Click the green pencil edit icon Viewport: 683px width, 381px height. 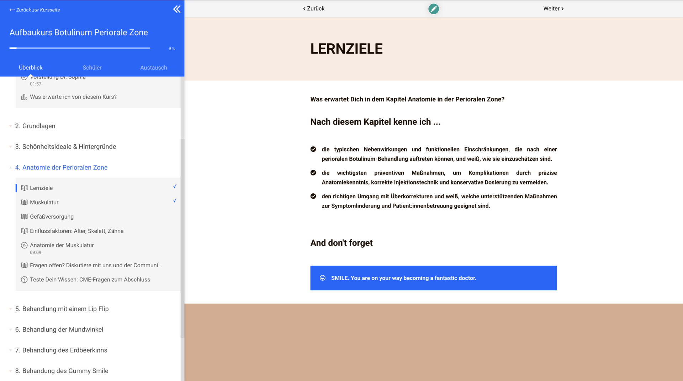pos(433,9)
